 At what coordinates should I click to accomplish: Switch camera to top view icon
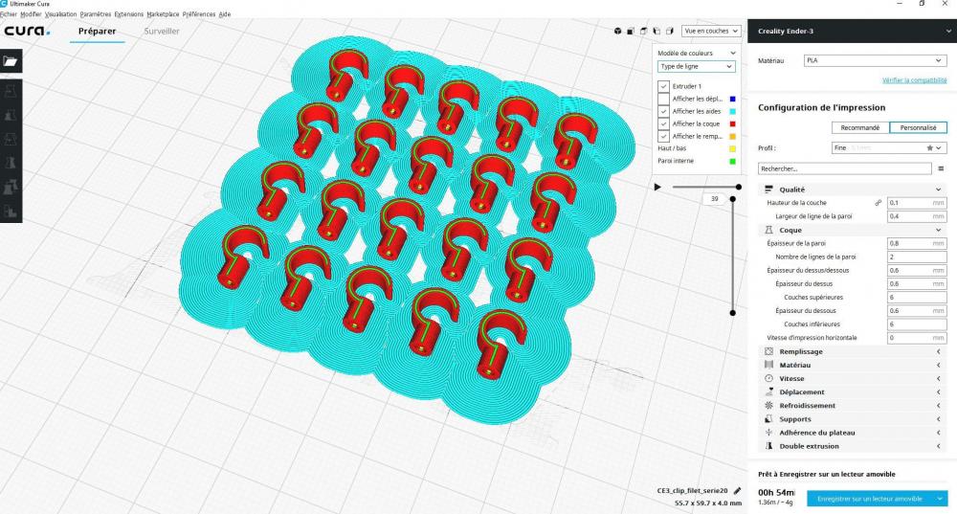(643, 32)
